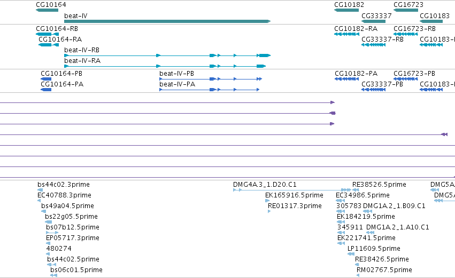Click the EC40788.3prime EST feature
Viewport: 455px width, 278px height.
(x=39, y=201)
